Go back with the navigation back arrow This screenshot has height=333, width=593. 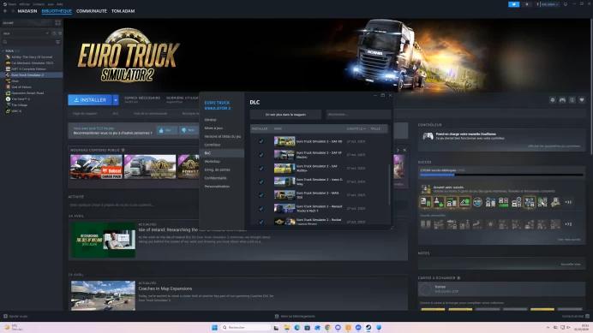[5, 11]
